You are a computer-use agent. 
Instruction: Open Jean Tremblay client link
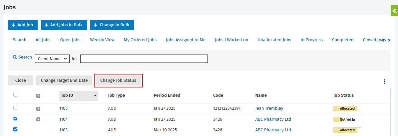coord(269,108)
